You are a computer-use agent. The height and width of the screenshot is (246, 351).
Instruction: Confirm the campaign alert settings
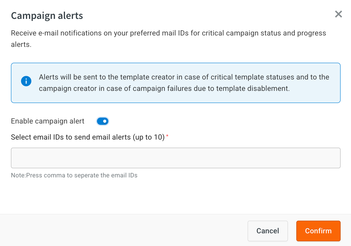click(x=318, y=231)
